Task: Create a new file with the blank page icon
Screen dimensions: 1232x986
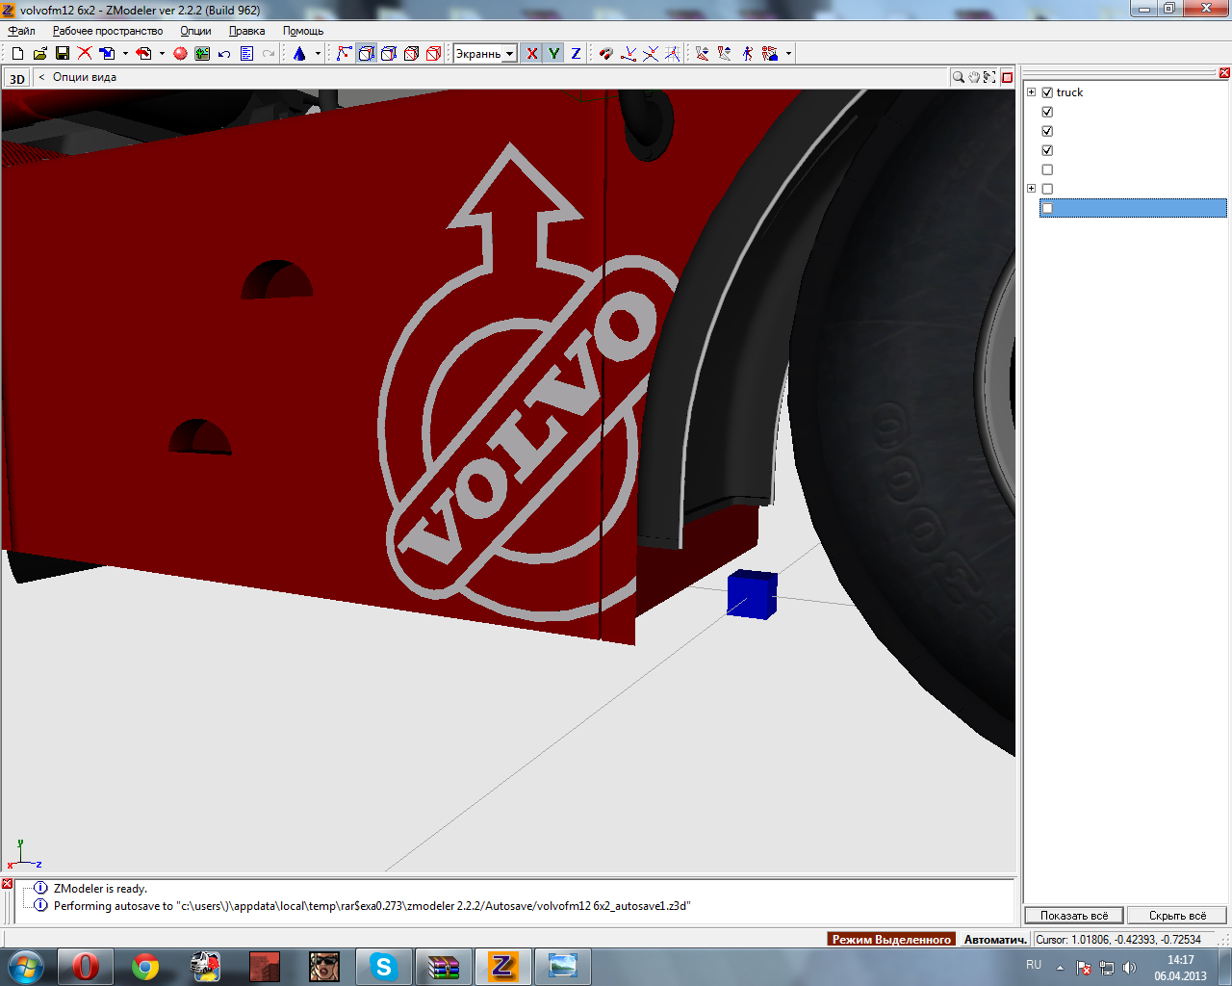Action: tap(17, 54)
